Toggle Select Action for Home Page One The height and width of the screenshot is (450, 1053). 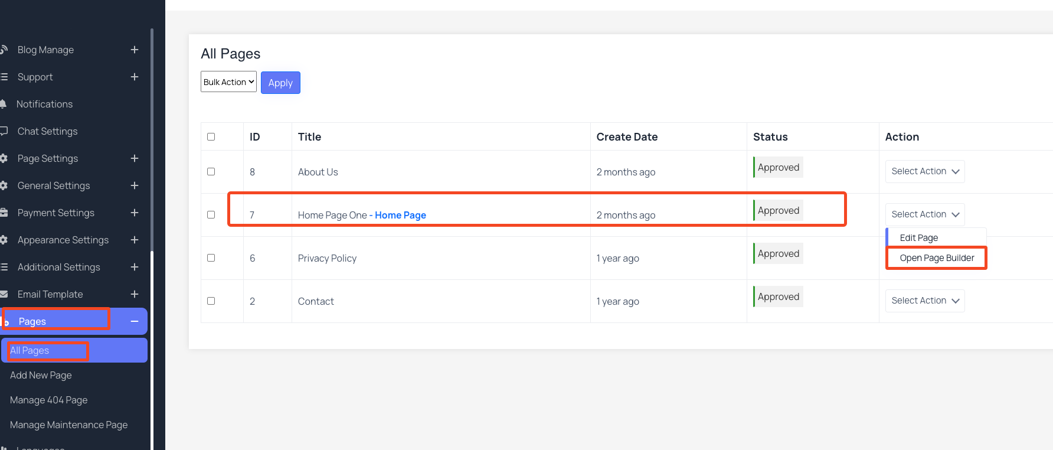[x=925, y=214]
